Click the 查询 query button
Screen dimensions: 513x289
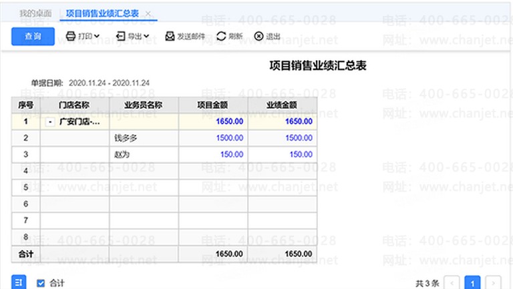33,36
